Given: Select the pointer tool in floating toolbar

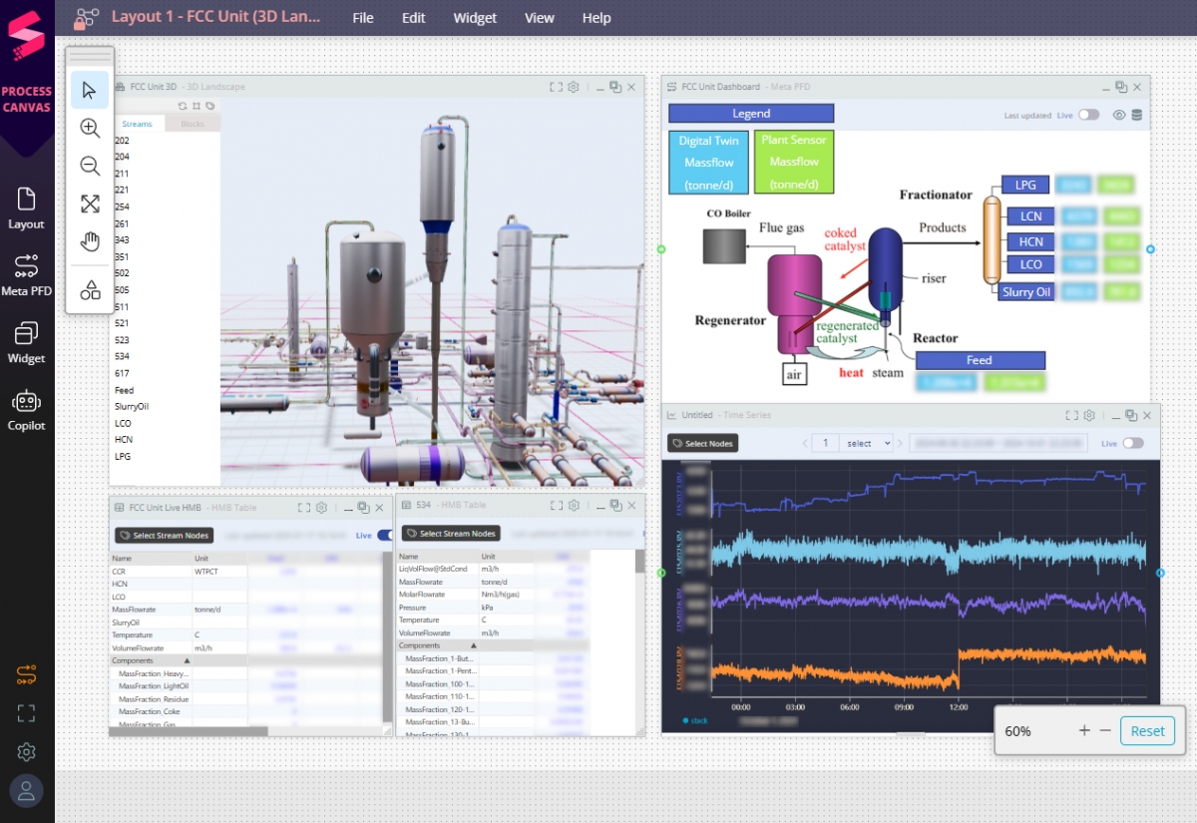Looking at the screenshot, I should click(x=90, y=91).
